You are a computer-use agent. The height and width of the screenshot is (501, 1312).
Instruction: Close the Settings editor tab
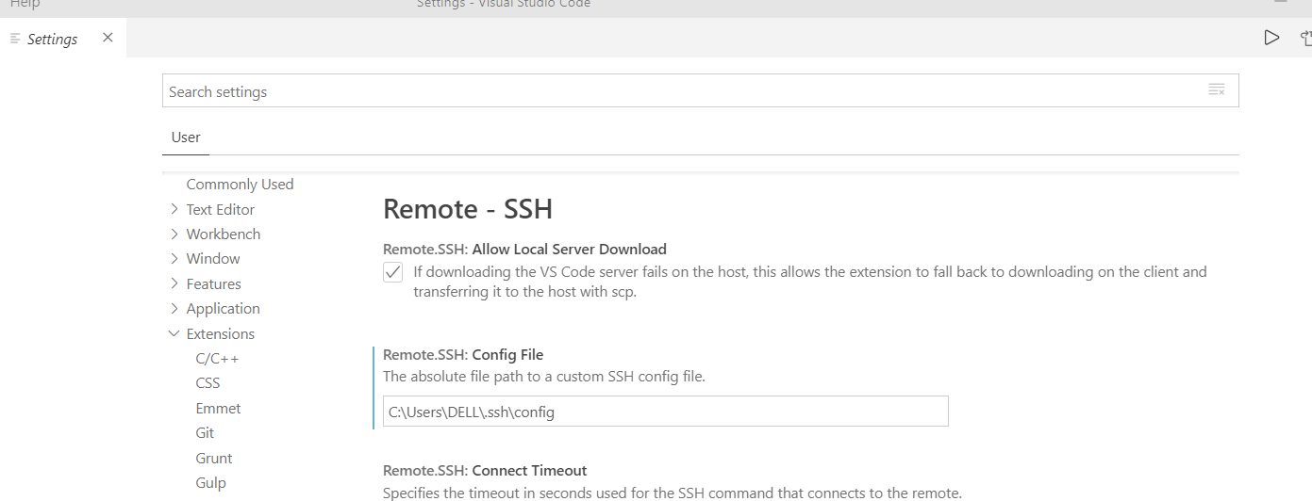[x=108, y=38]
